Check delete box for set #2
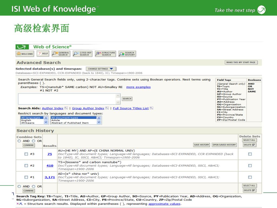The image size is (277, 208). click(250, 166)
